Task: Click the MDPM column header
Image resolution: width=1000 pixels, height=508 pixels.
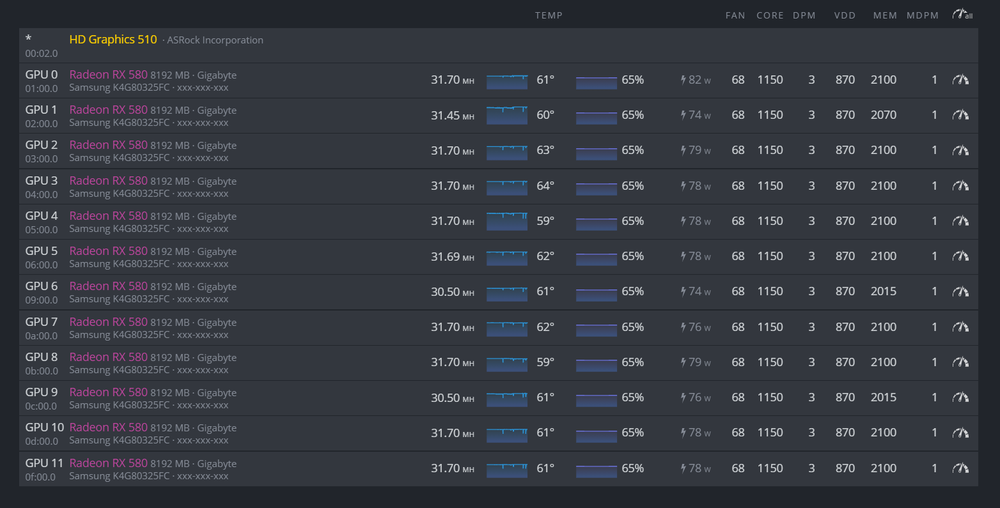Action: [923, 15]
